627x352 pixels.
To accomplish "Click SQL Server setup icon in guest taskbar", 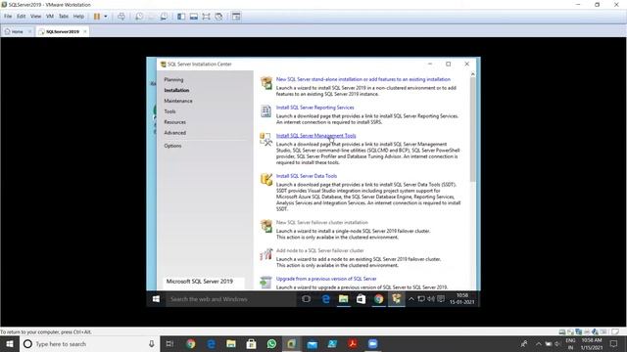I will pos(396,299).
